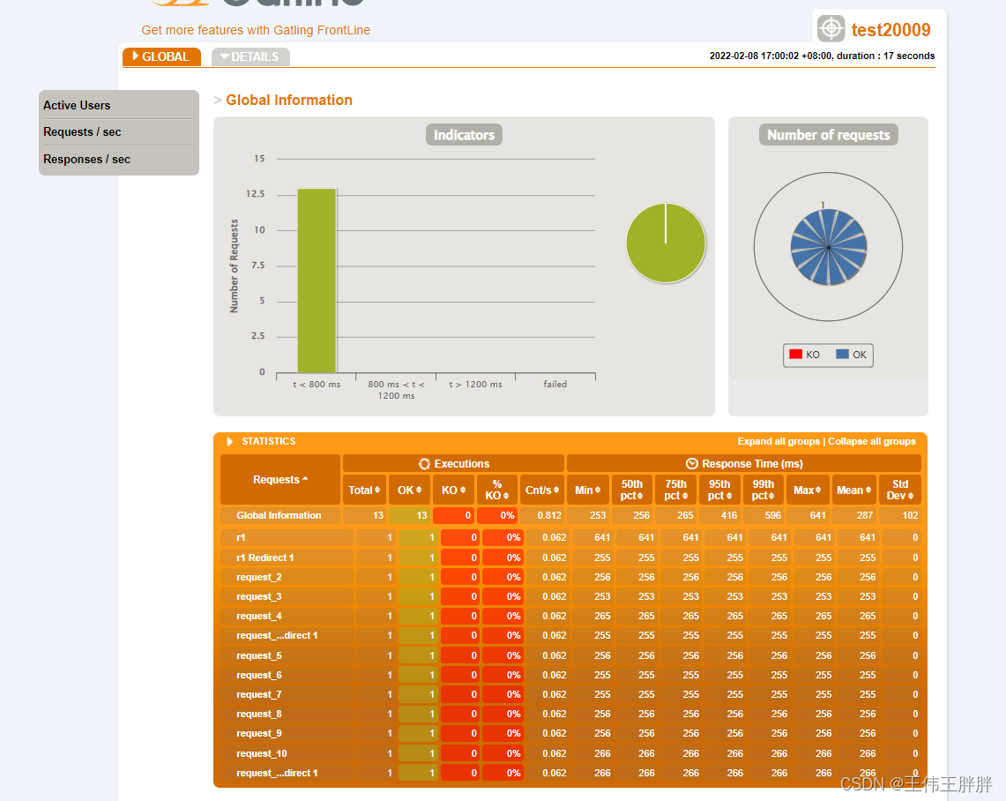Select the r1 request row
The width and height of the screenshot is (1006, 801).
coord(570,537)
